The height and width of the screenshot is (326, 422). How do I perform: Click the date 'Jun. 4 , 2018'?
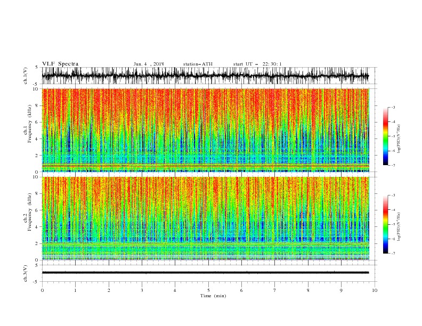pos(149,64)
